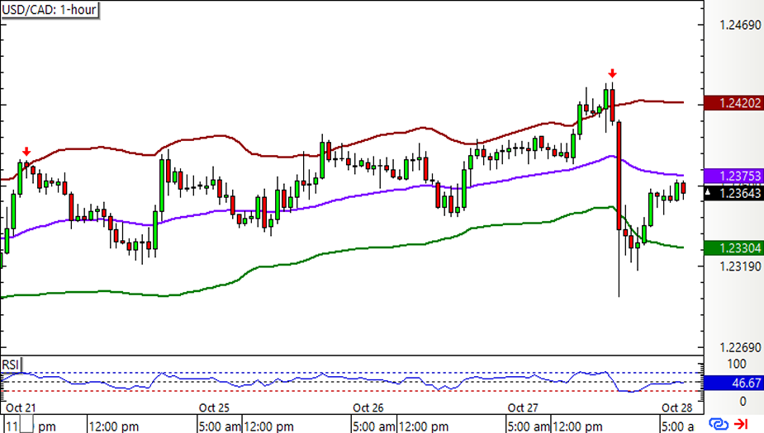Click the green 1.23304 lower band price tag
This screenshot has width=764, height=433.
click(733, 248)
